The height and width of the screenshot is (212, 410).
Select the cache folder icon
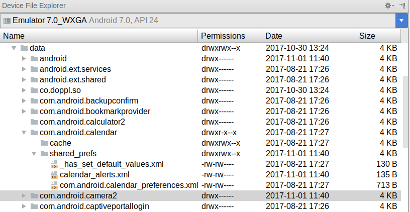pyautogui.click(x=44, y=143)
